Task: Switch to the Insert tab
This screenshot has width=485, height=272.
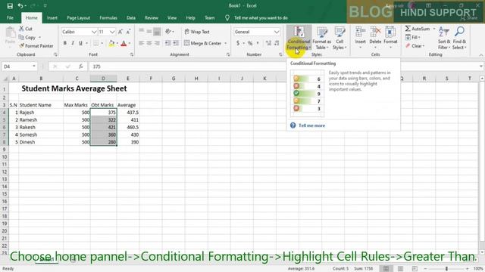Action: click(x=52, y=18)
